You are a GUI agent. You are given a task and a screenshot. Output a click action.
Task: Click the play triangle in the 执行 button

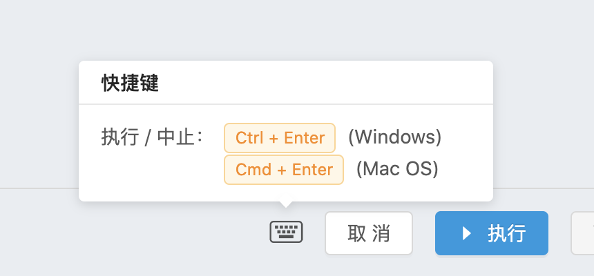467,233
